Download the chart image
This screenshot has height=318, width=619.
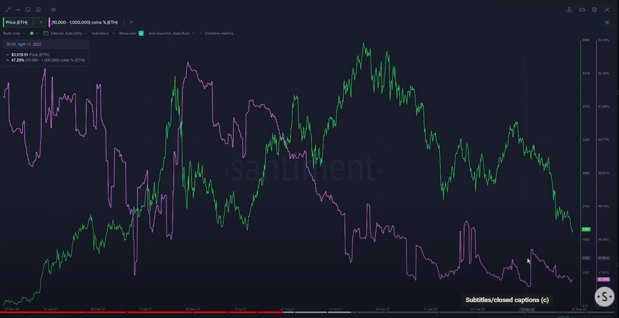(569, 9)
